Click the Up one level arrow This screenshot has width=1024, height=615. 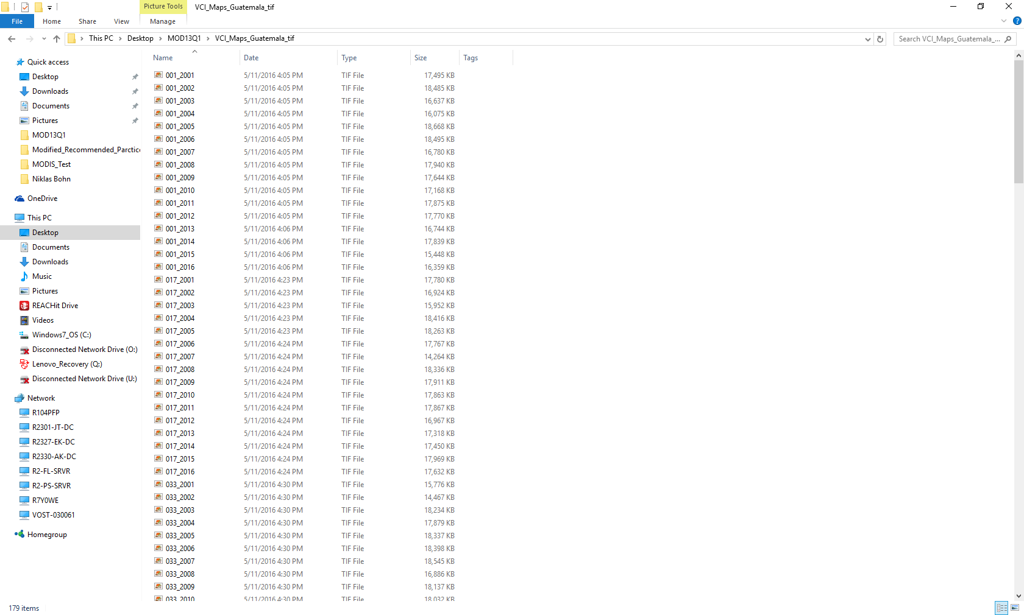point(57,39)
